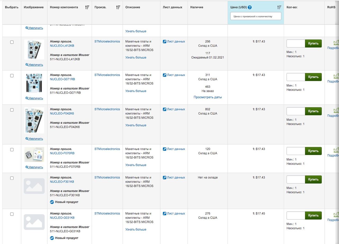Open datasheet icon for NUCLEO-G071RB
Image resolution: width=339 pixels, height=244 pixels.
(164, 75)
